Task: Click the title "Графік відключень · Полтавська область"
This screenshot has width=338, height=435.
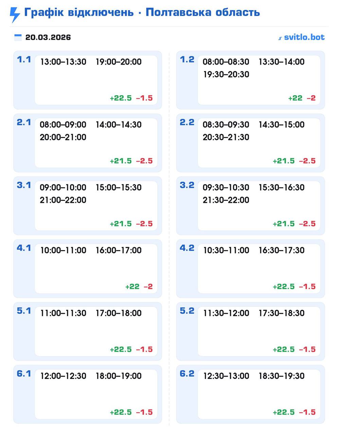Action: pyautogui.click(x=142, y=13)
